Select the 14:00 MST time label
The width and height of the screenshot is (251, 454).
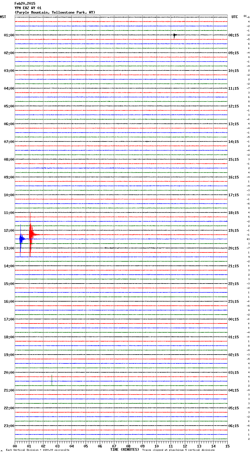tap(9, 266)
